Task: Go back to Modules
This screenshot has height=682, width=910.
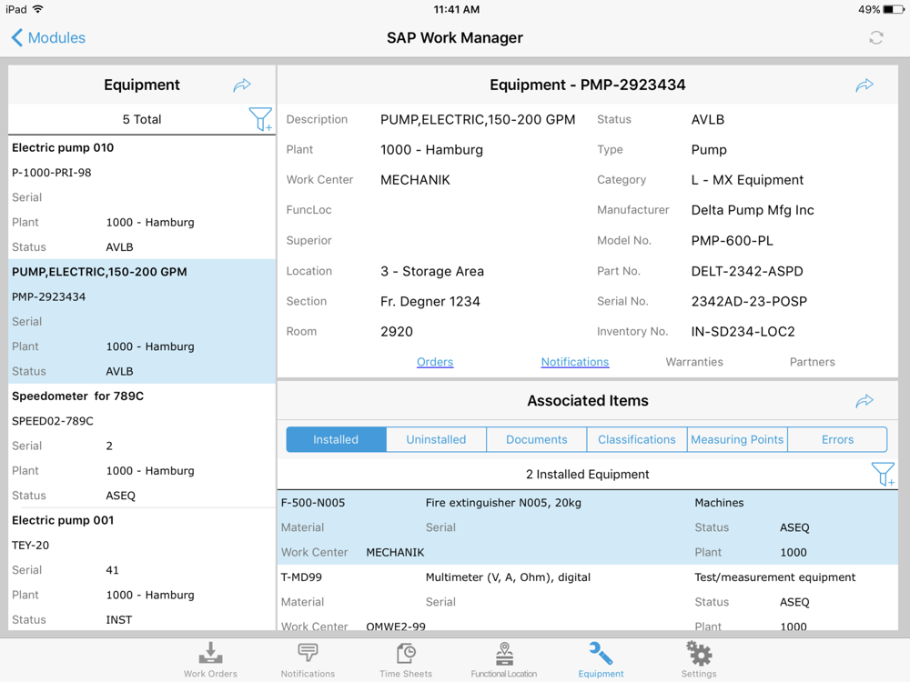Action: coord(48,37)
